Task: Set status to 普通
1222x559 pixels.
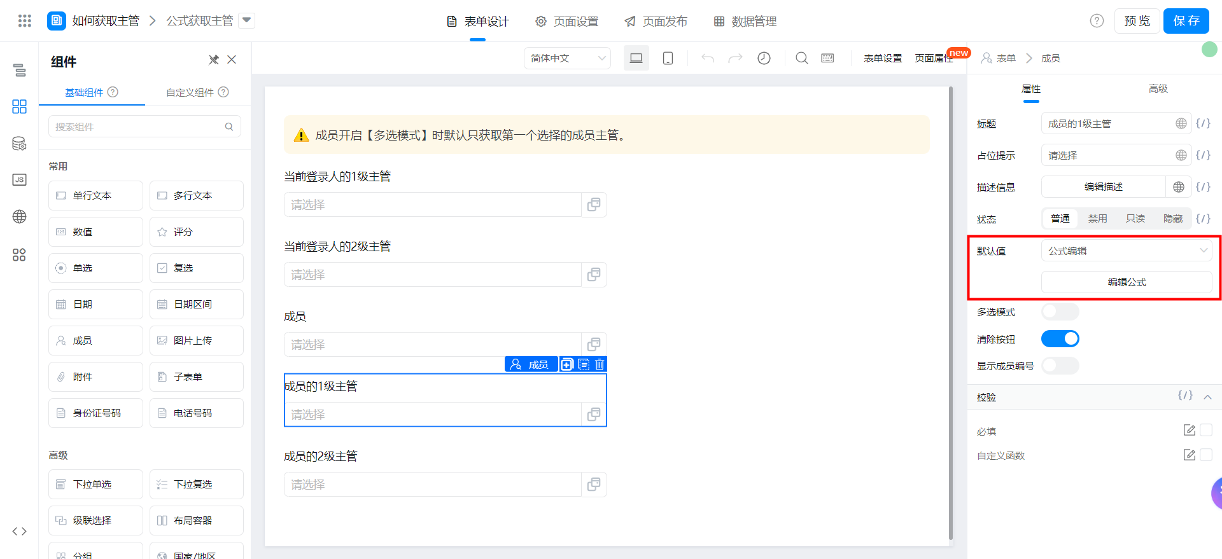Action: coord(1060,219)
